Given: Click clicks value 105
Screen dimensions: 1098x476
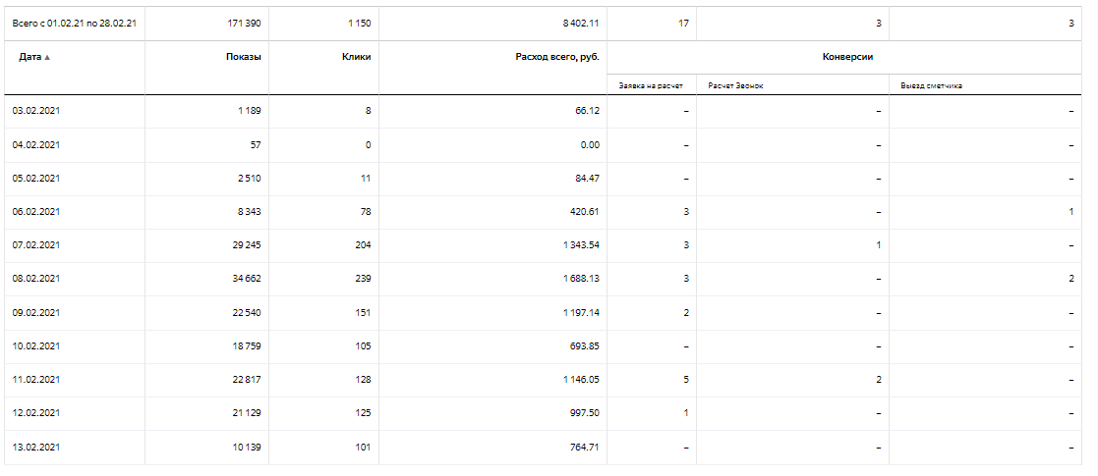Looking at the screenshot, I should [x=364, y=346].
